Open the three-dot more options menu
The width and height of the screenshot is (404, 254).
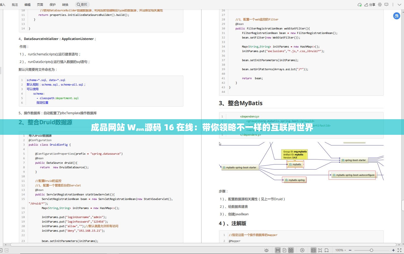(393, 5)
